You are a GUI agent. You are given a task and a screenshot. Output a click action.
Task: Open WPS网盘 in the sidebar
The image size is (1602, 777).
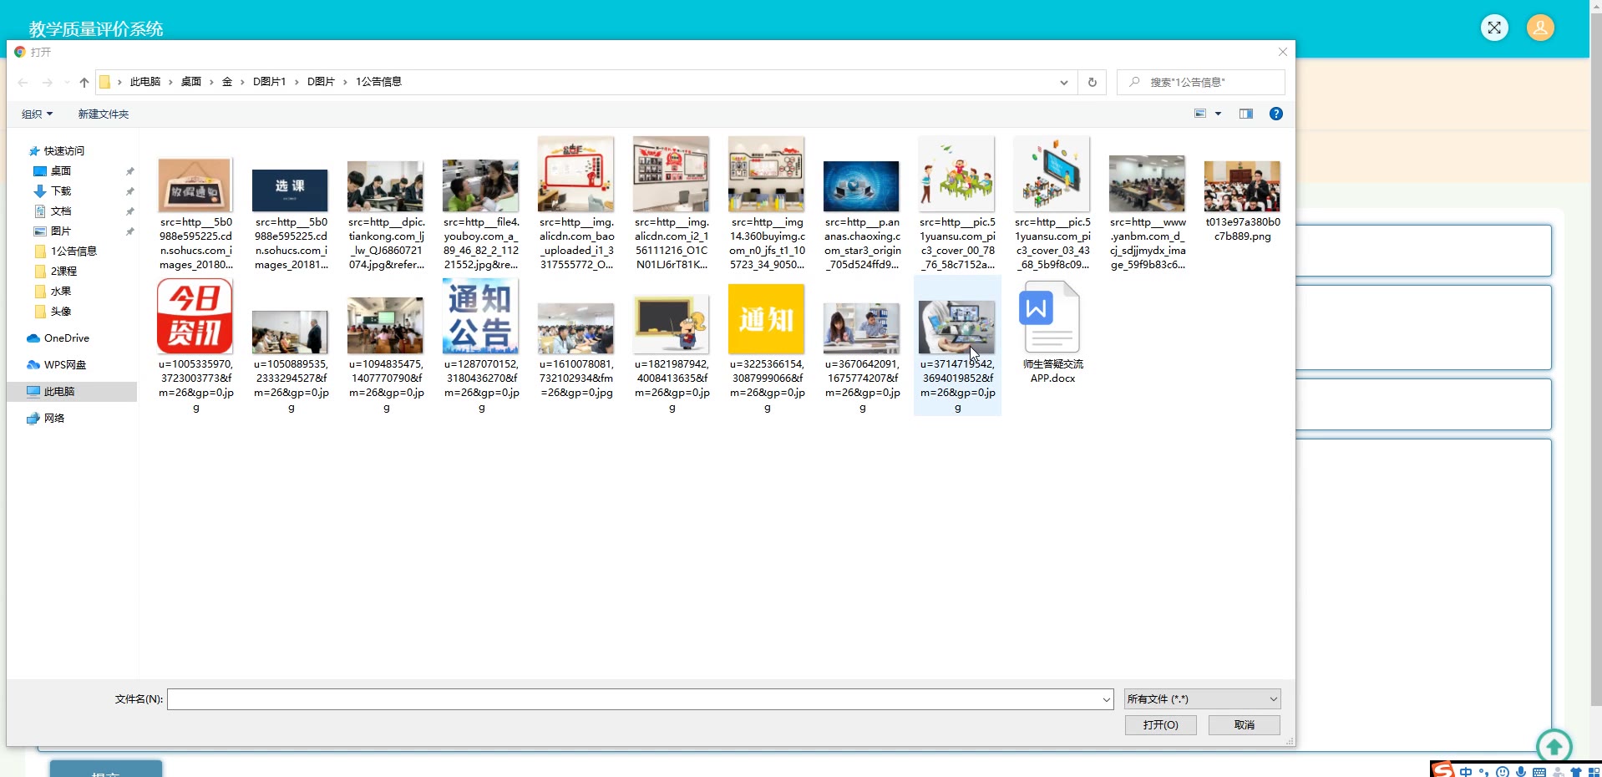(64, 365)
